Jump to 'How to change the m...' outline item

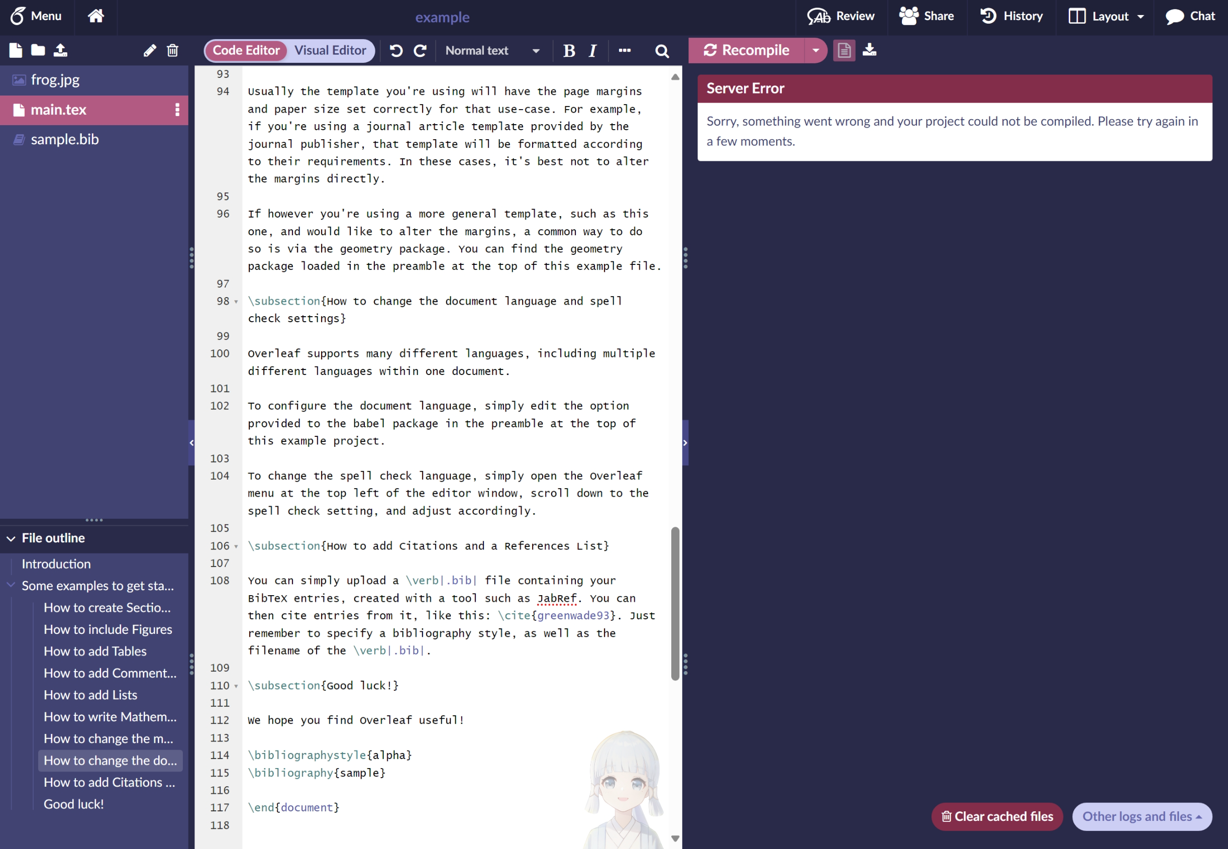(x=109, y=738)
